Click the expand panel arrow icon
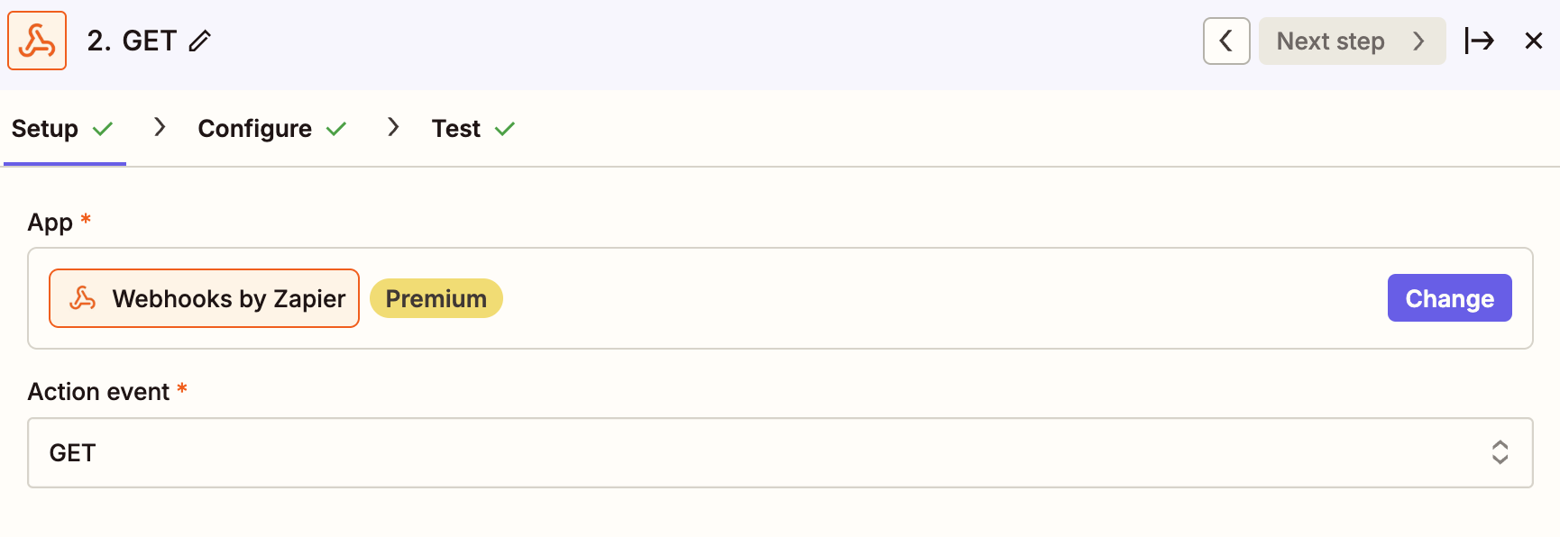The width and height of the screenshot is (1560, 537). (1479, 41)
